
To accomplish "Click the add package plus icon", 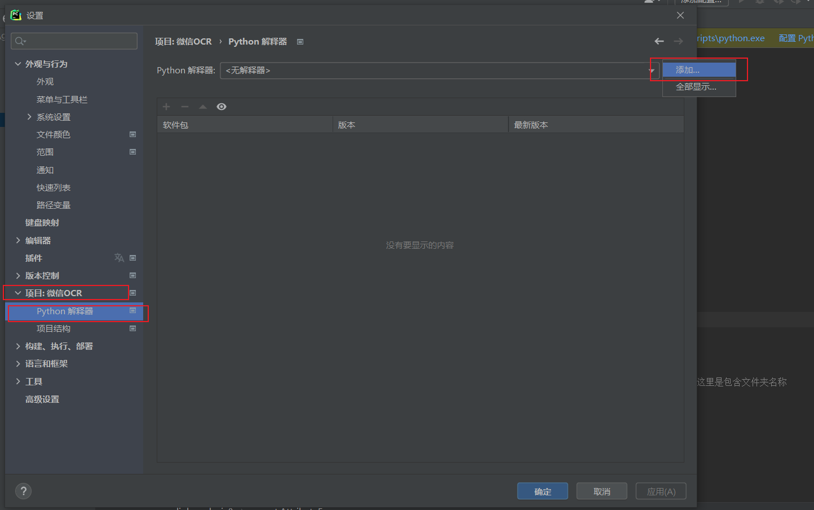I will [x=166, y=107].
